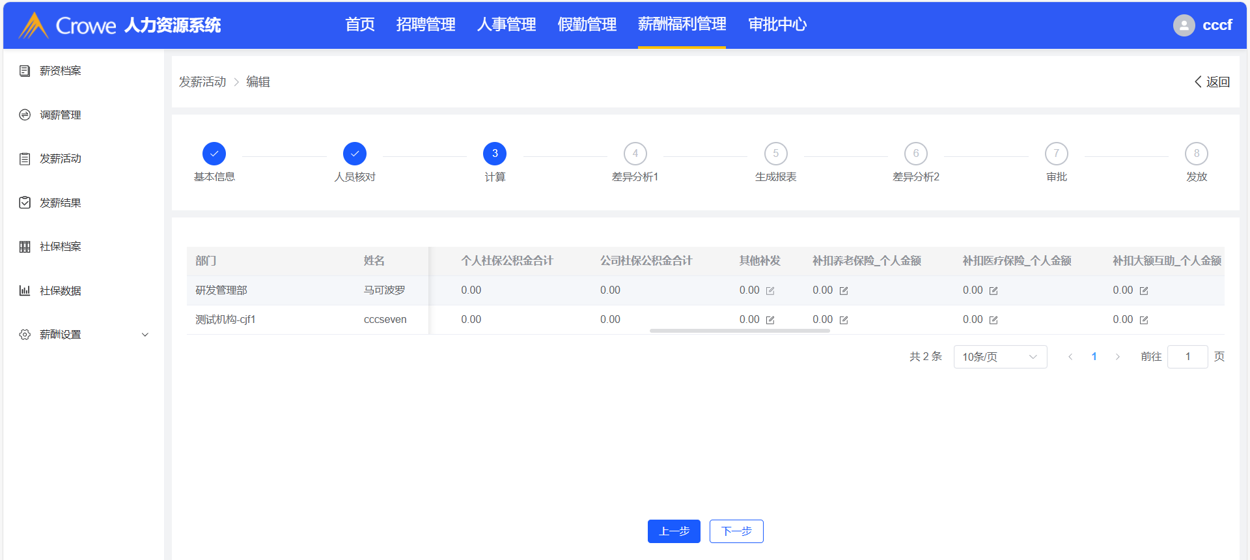
Task: Edit 补扣养老保险 amount for cccseven
Action: point(844,320)
